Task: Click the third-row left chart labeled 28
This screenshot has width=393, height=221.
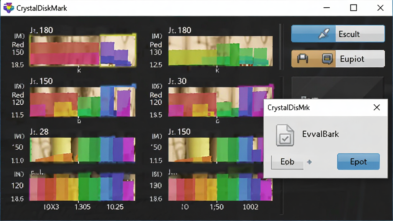Action: pyautogui.click(x=83, y=150)
